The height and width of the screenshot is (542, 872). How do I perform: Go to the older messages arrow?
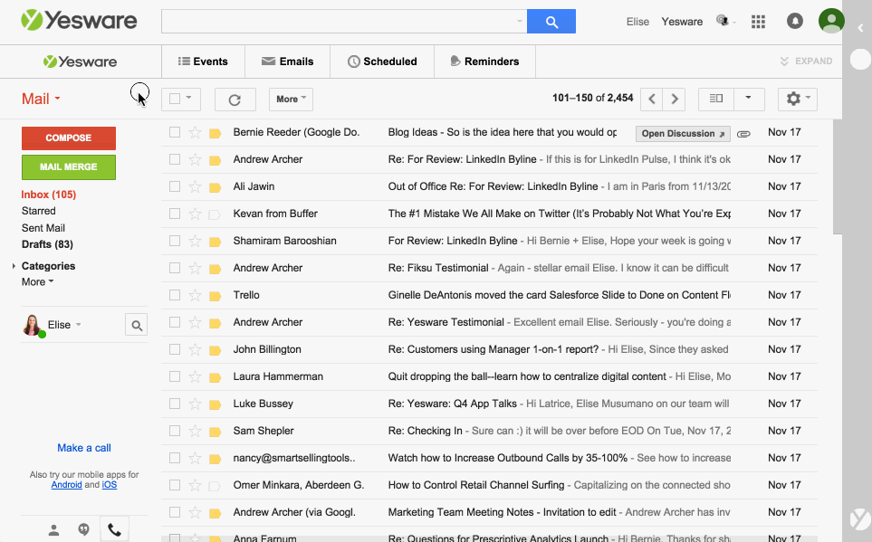[674, 99]
